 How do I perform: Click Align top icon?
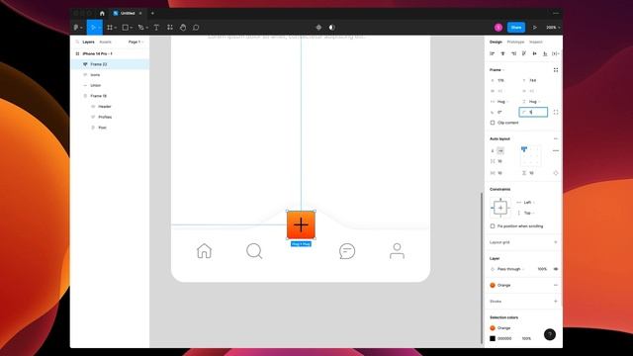click(524, 53)
